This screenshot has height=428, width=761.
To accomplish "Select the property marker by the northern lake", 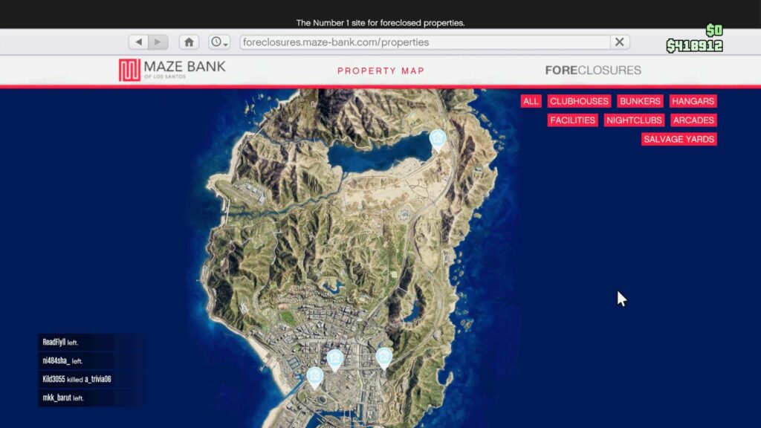I will coord(438,139).
